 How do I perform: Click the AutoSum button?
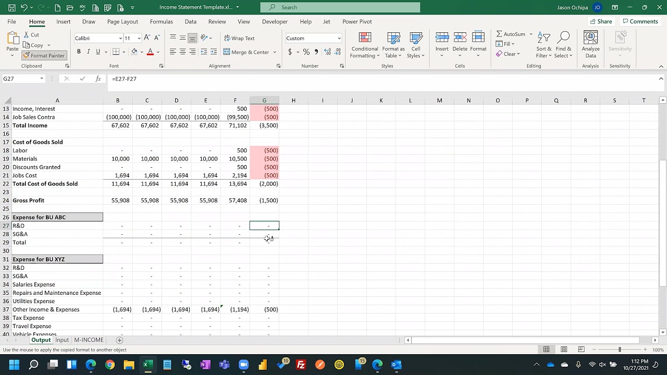tap(511, 34)
